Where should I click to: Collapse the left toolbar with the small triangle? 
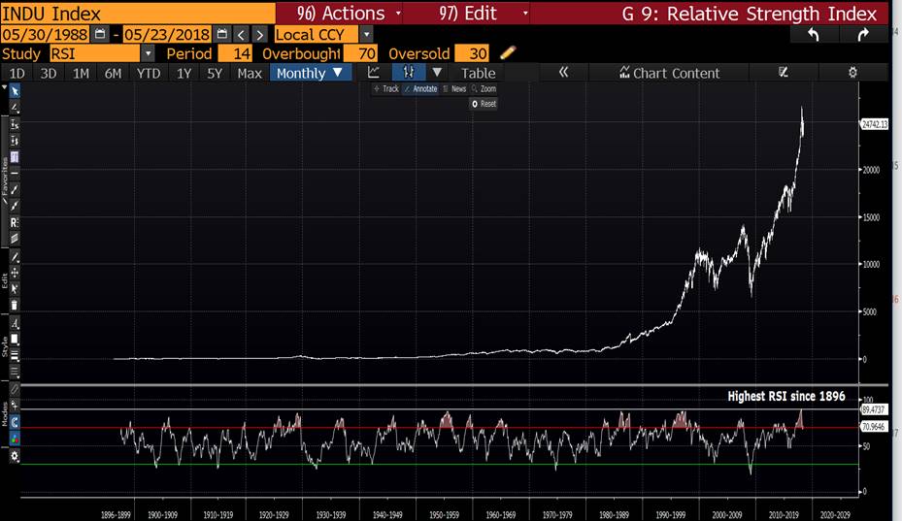[x=4, y=87]
